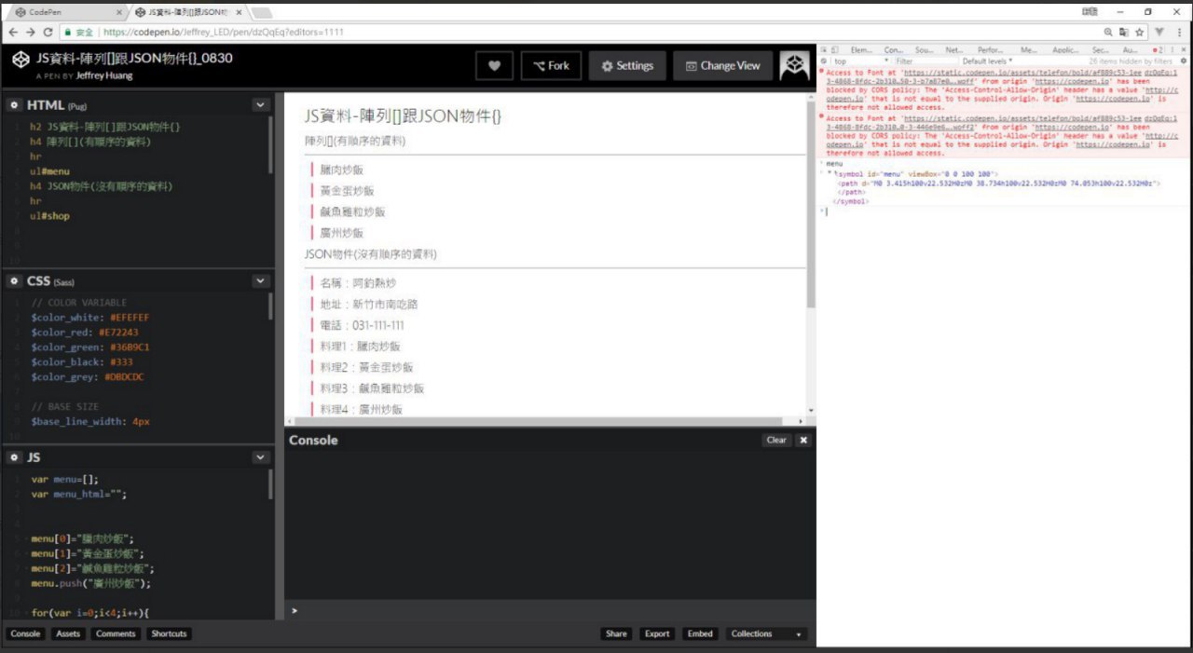The image size is (1193, 653).
Task: Click the DevTools console Filter field
Action: click(926, 61)
